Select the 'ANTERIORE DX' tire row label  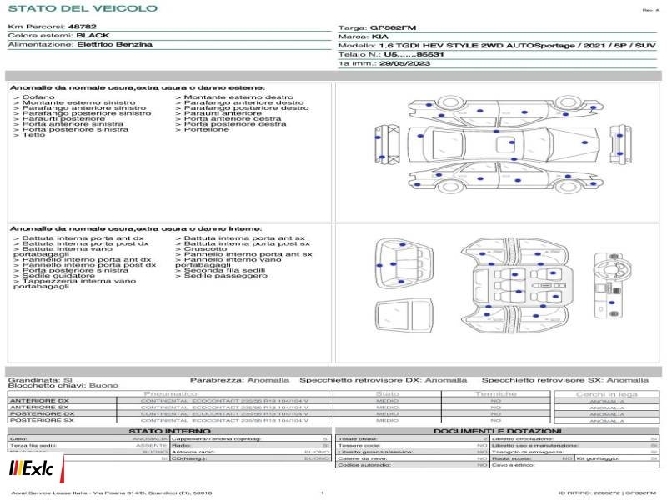click(x=39, y=401)
